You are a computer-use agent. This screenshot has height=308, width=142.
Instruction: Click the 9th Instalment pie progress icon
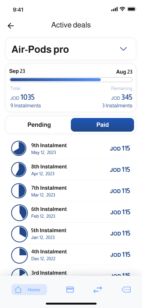click(19, 148)
